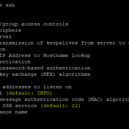Select the 'password-based authentication' line

click(x=45, y=68)
